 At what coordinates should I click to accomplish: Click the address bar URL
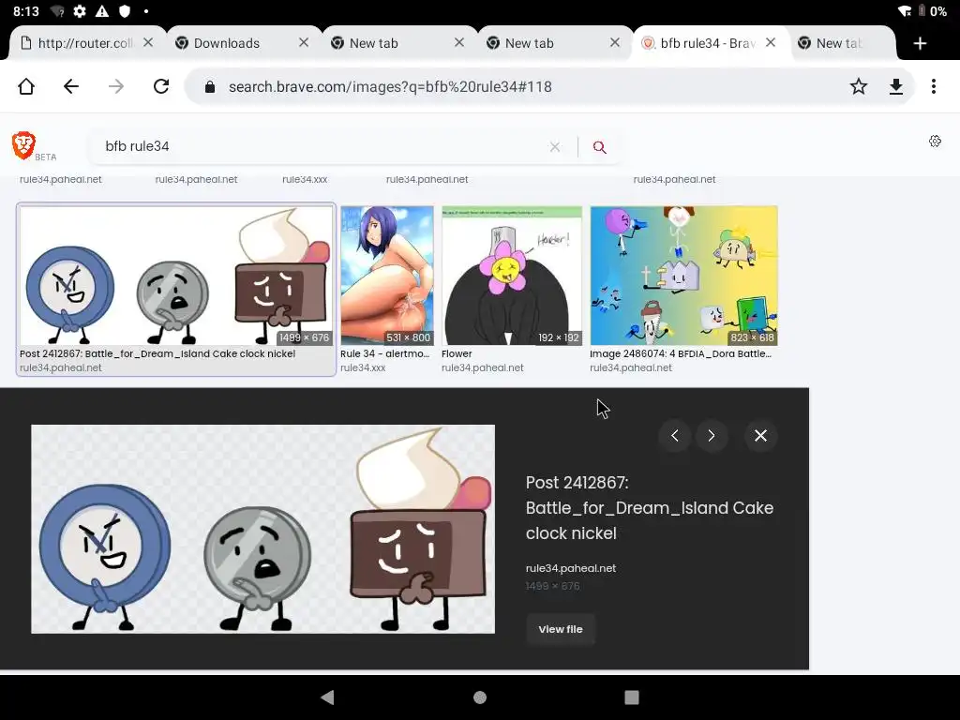[x=390, y=87]
